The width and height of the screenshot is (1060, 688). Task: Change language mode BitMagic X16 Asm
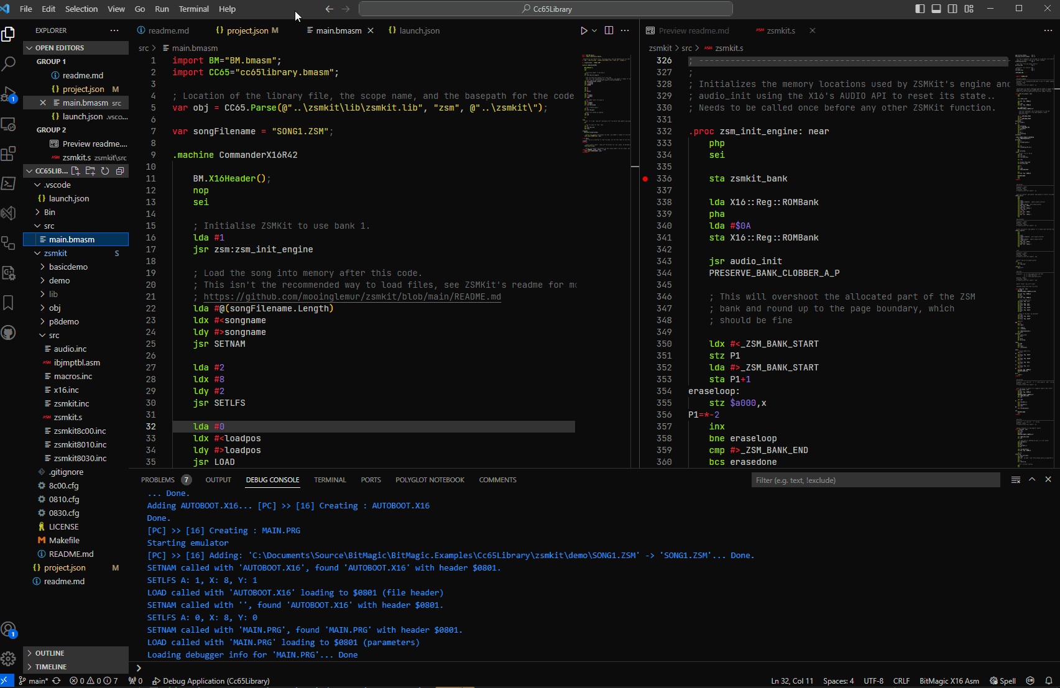tap(949, 681)
